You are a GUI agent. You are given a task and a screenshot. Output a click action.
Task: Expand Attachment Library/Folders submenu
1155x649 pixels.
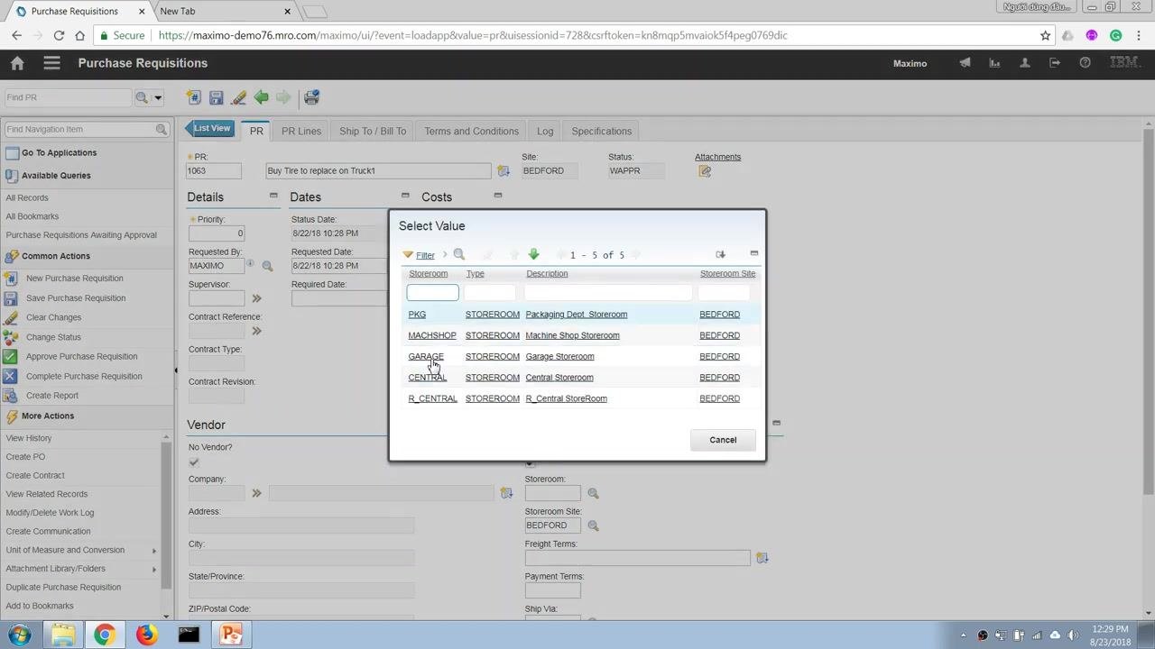[154, 569]
